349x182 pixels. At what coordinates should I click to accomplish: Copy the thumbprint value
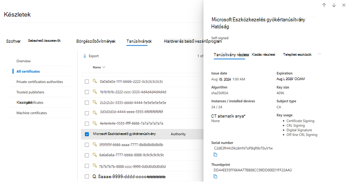tap(215, 176)
